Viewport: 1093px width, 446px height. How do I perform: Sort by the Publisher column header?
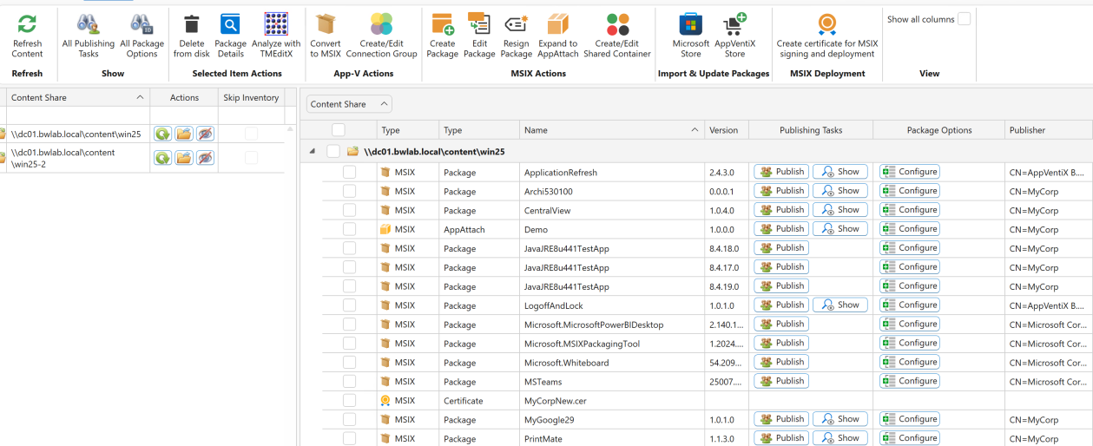pos(1048,130)
